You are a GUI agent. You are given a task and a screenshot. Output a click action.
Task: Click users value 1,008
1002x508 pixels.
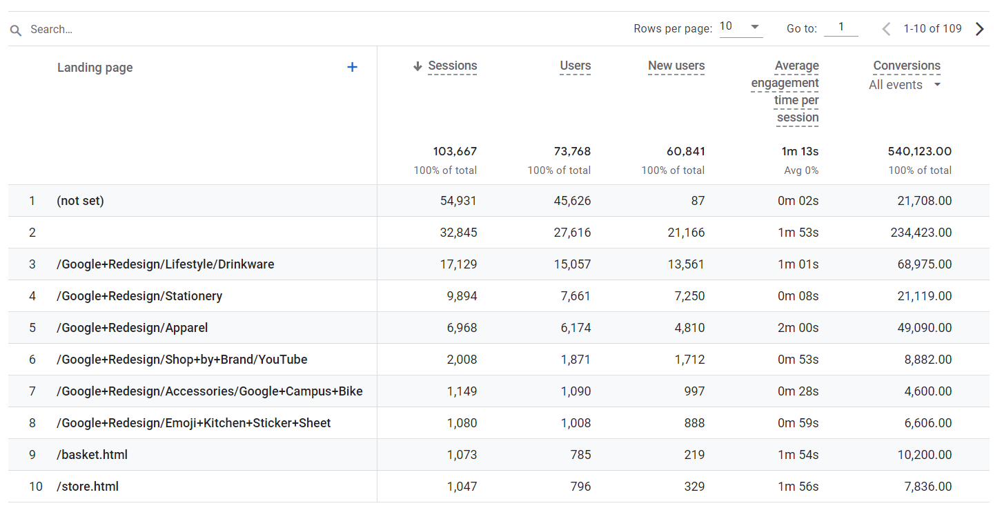coord(576,423)
